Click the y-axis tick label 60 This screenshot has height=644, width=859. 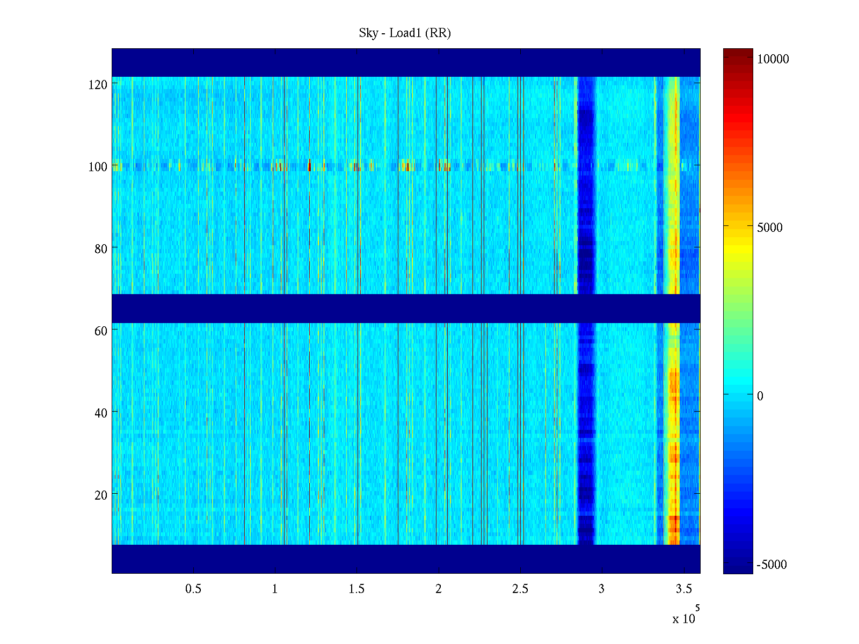pos(100,331)
